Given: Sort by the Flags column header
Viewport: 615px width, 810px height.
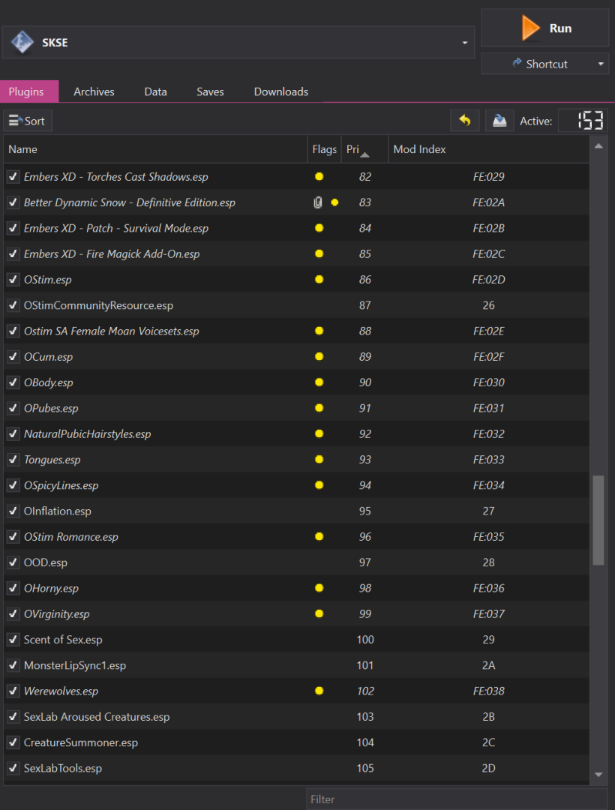Looking at the screenshot, I should (324, 149).
